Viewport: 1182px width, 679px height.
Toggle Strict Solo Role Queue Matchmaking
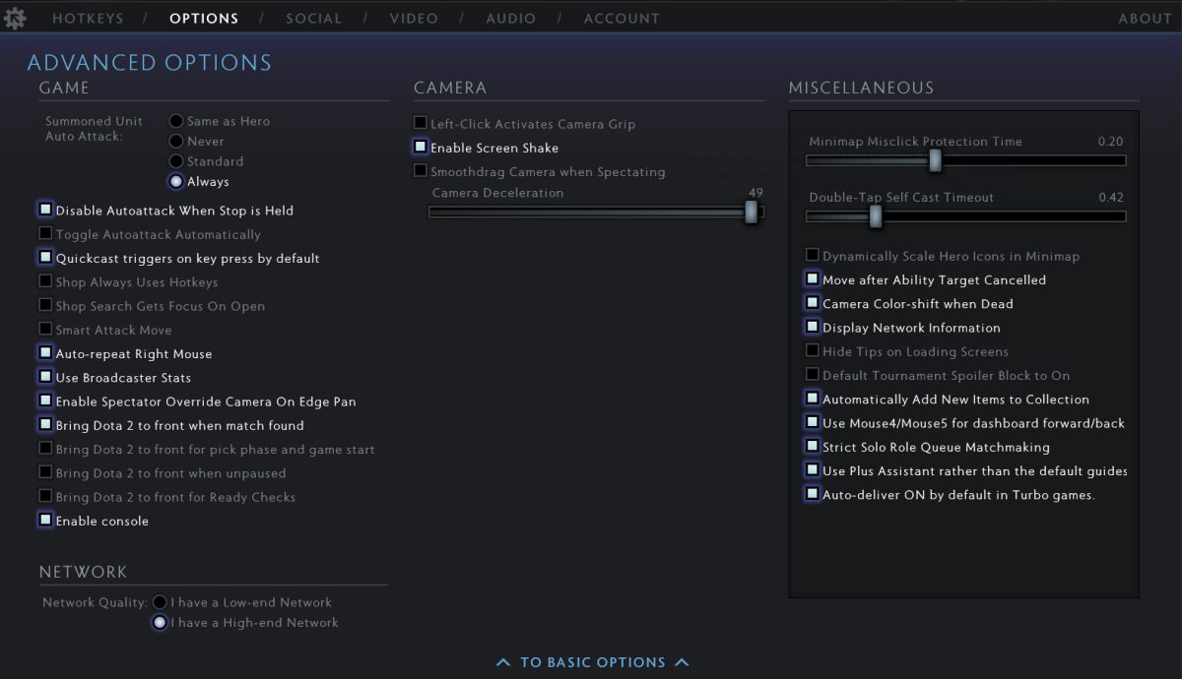point(813,446)
